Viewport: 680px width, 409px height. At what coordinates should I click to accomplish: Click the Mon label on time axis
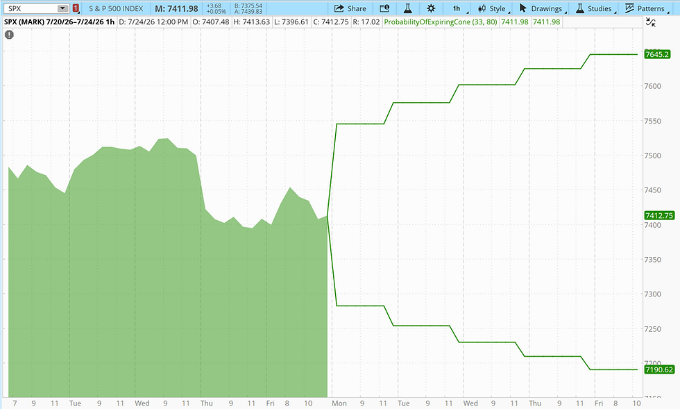[339, 403]
